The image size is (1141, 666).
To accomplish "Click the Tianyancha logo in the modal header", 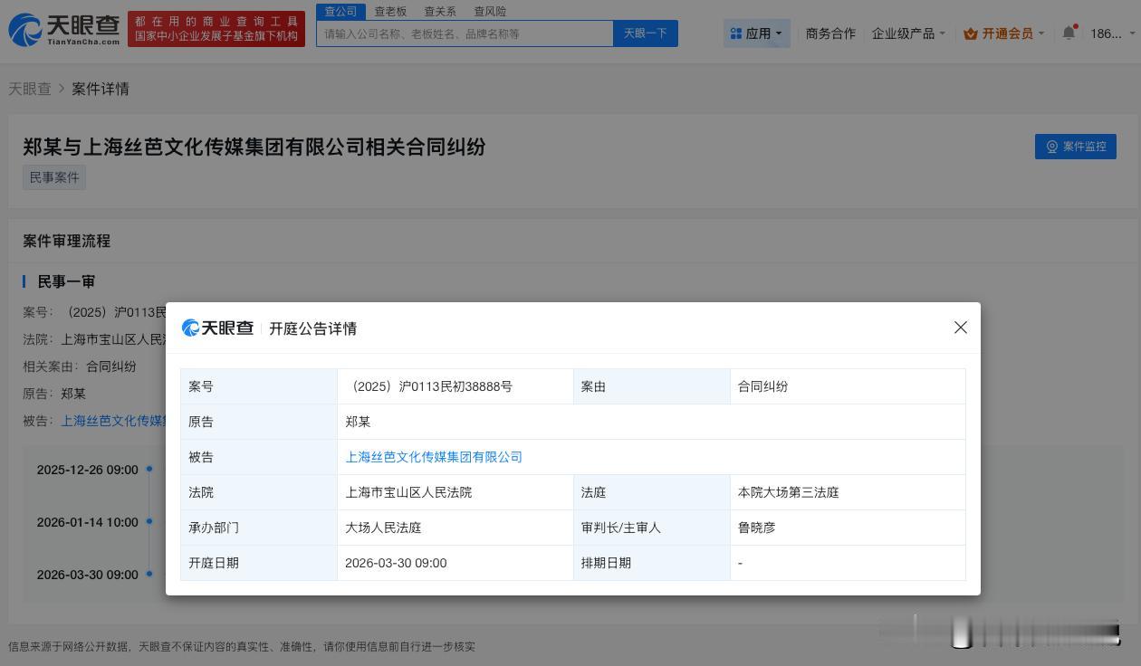I will (x=217, y=328).
